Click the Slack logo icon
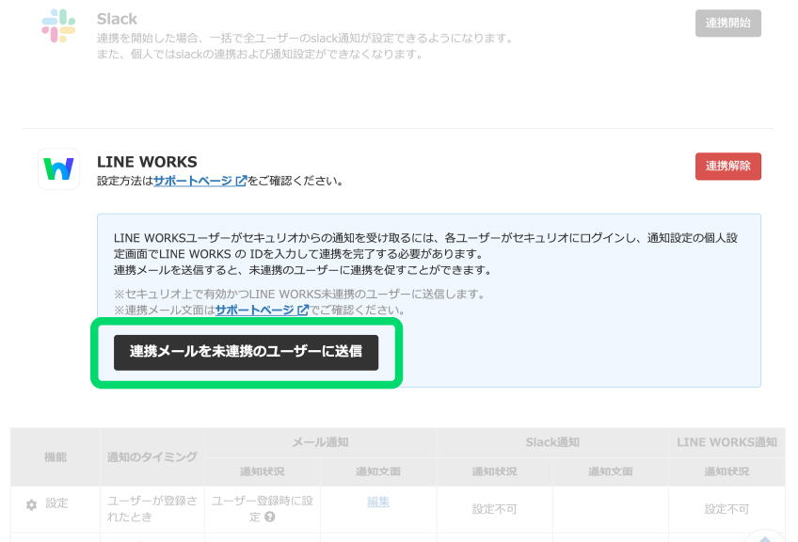Viewport: 798px width, 542px height. coord(58,26)
